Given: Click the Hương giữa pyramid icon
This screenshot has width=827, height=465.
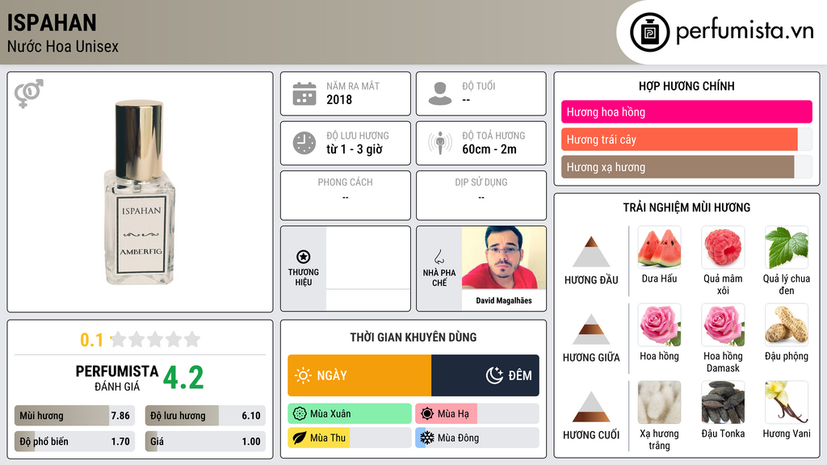Looking at the screenshot, I should pos(591,329).
